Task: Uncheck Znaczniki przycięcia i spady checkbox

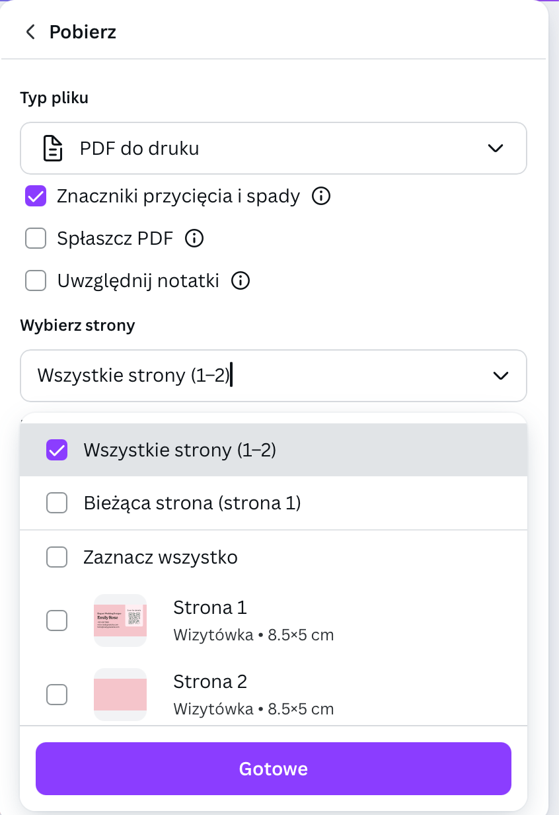Action: pyautogui.click(x=36, y=196)
